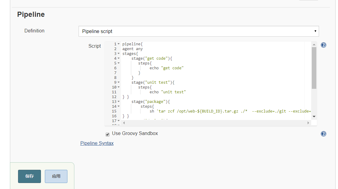
Task: Click the 应用 (Apply) button
Action: [x=56, y=176]
